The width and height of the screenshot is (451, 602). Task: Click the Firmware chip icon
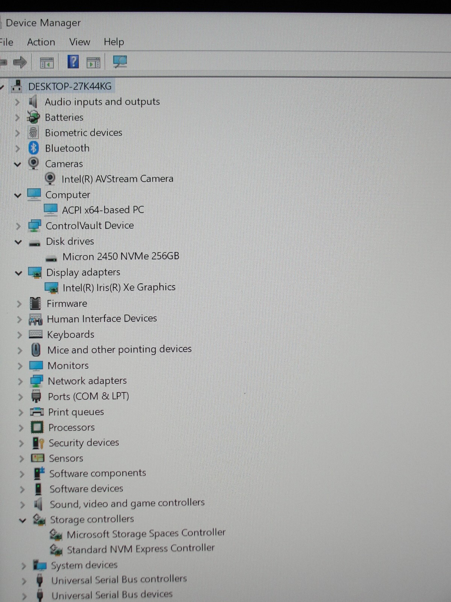pyautogui.click(x=35, y=303)
